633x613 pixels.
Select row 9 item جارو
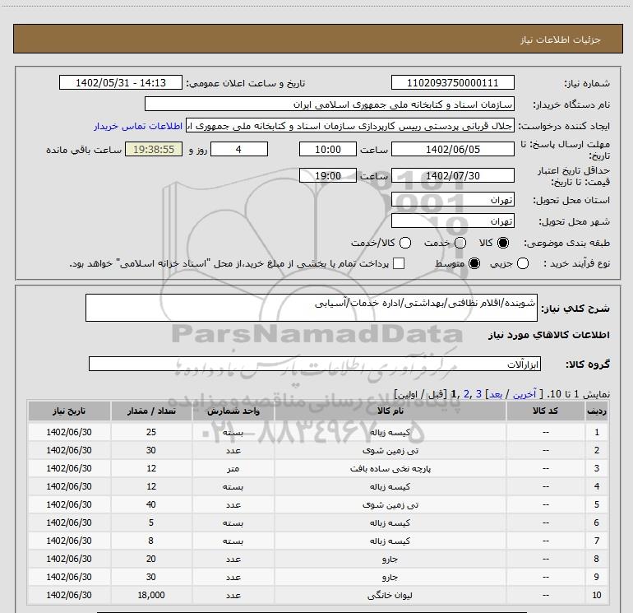[390, 577]
